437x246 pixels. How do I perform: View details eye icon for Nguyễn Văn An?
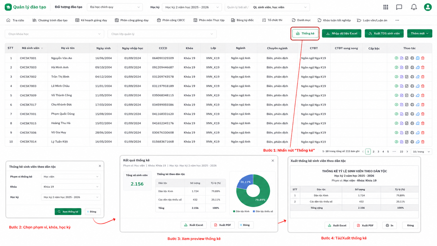396,58
